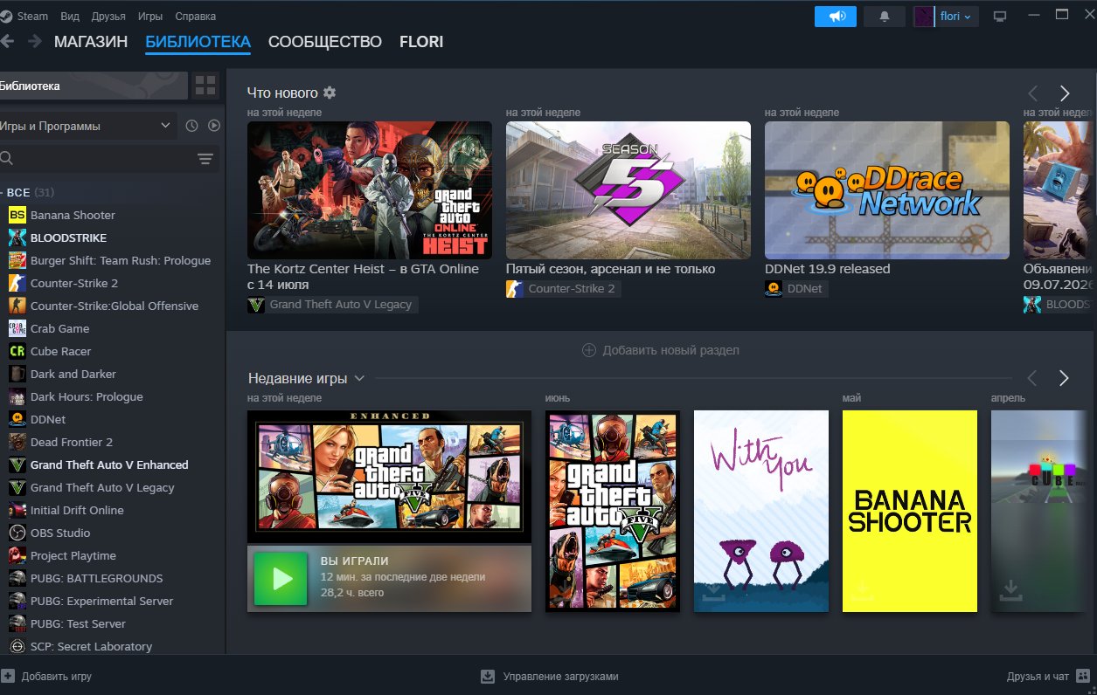The height and width of the screenshot is (695, 1097).
Task: Click the green play button for GTA V Enhanced
Action: tap(281, 579)
